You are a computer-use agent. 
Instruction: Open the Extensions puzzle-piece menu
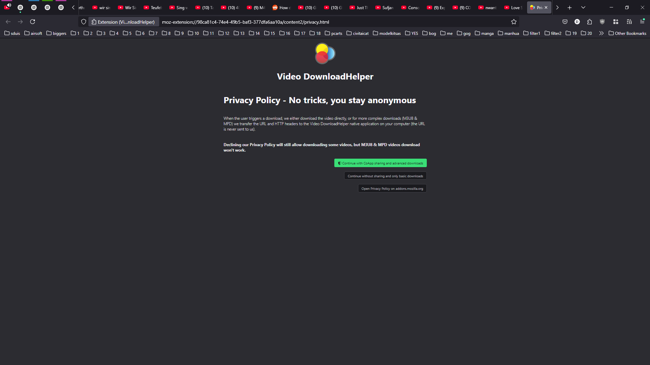590,22
